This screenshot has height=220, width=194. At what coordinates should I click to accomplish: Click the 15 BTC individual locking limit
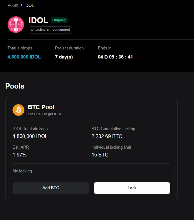click(x=100, y=155)
